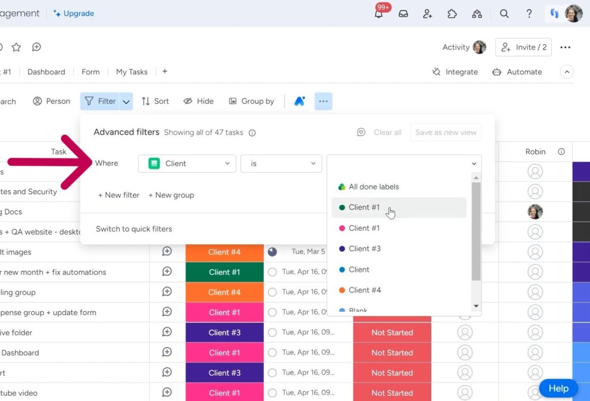Screen dimensions: 590x401
Task: Open the AI assistant icon in the toolbar
Action: tap(299, 101)
